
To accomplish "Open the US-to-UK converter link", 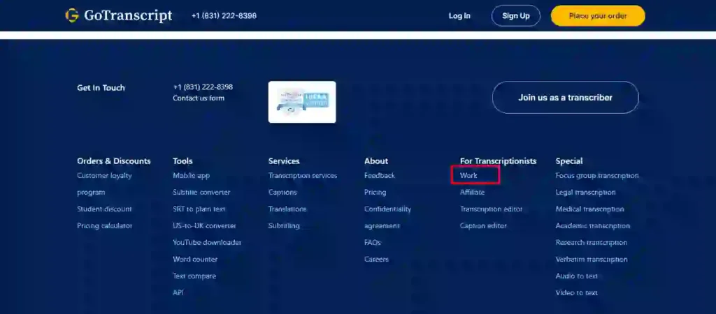I will point(205,225).
